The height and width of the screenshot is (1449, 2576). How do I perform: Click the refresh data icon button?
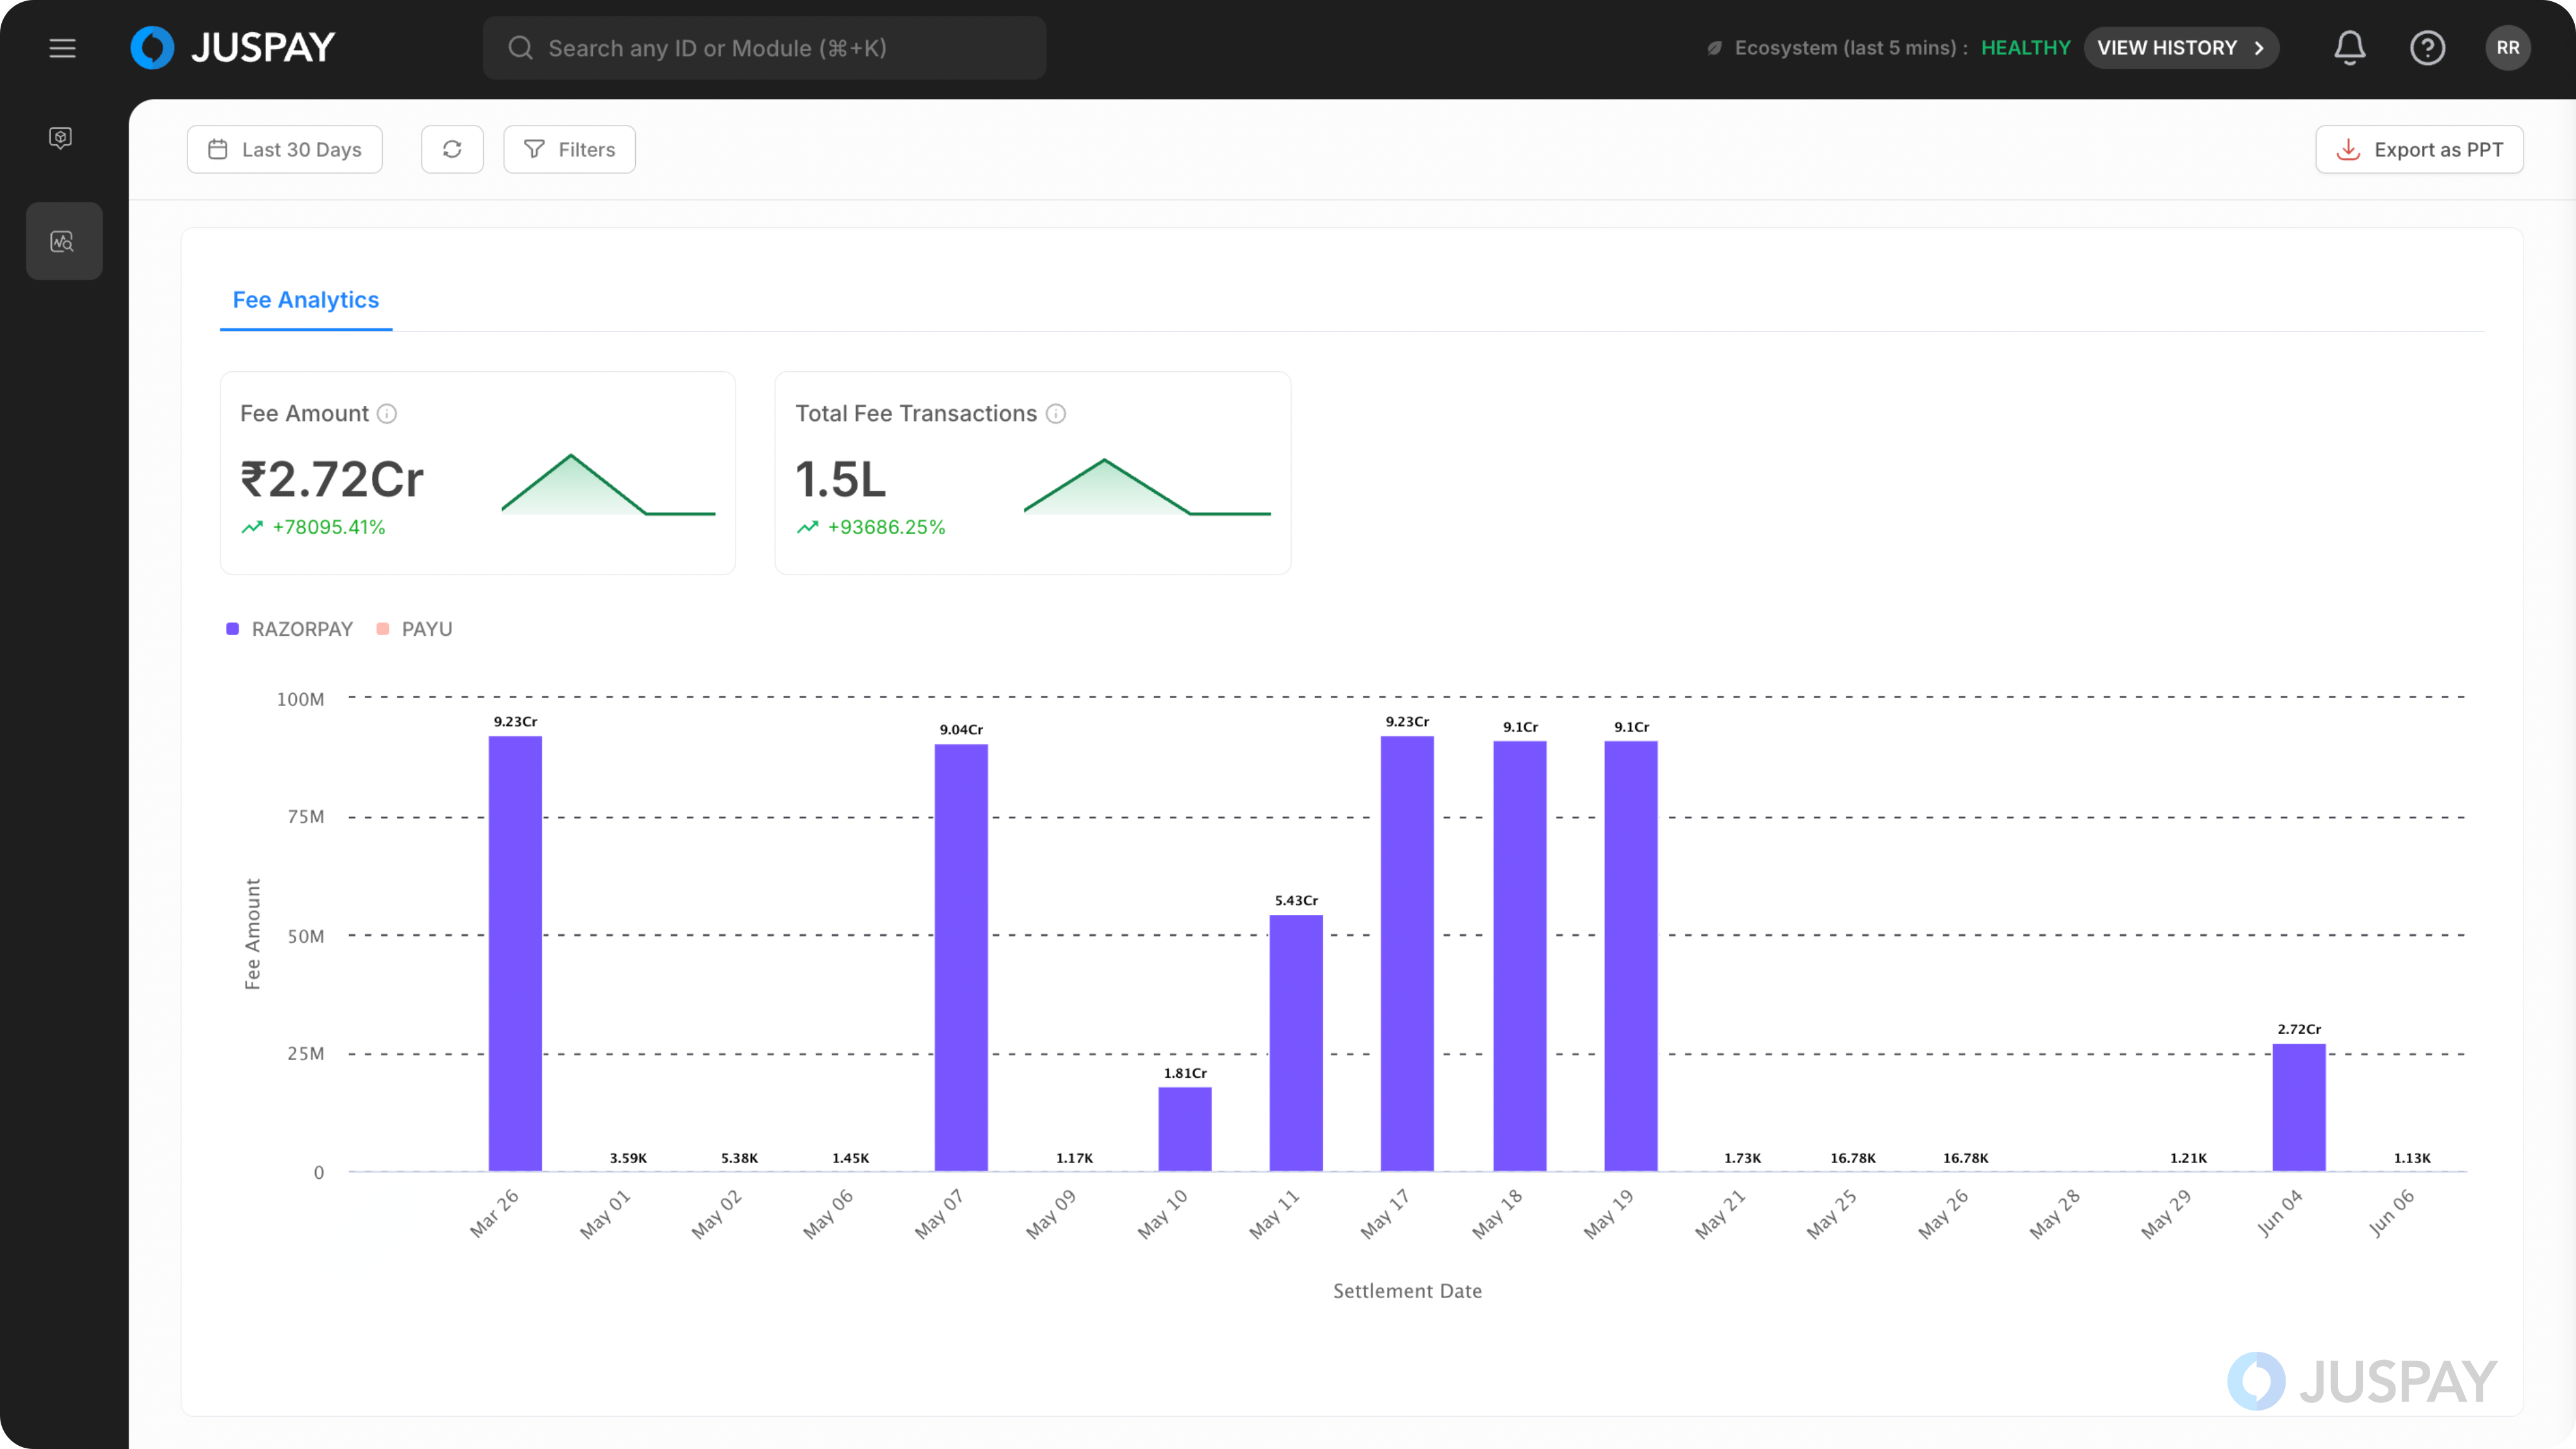coord(452,149)
